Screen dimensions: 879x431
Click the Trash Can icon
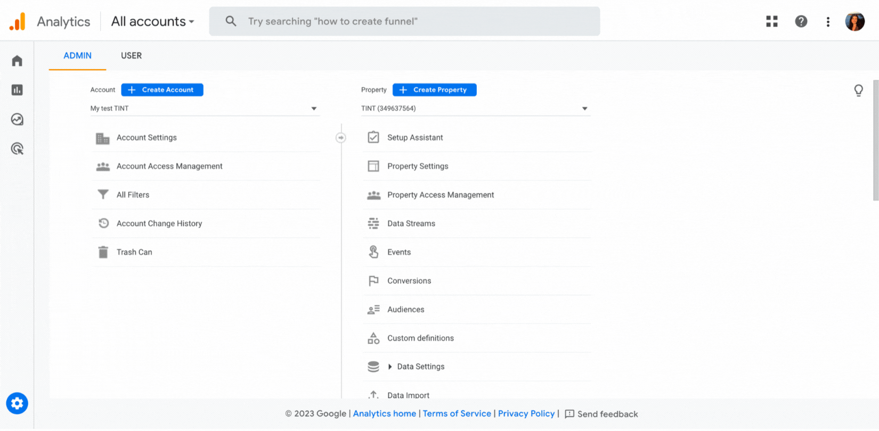pos(103,252)
